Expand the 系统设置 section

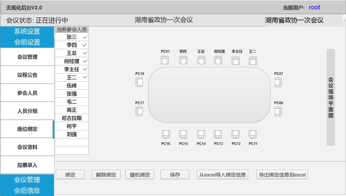click(x=27, y=32)
